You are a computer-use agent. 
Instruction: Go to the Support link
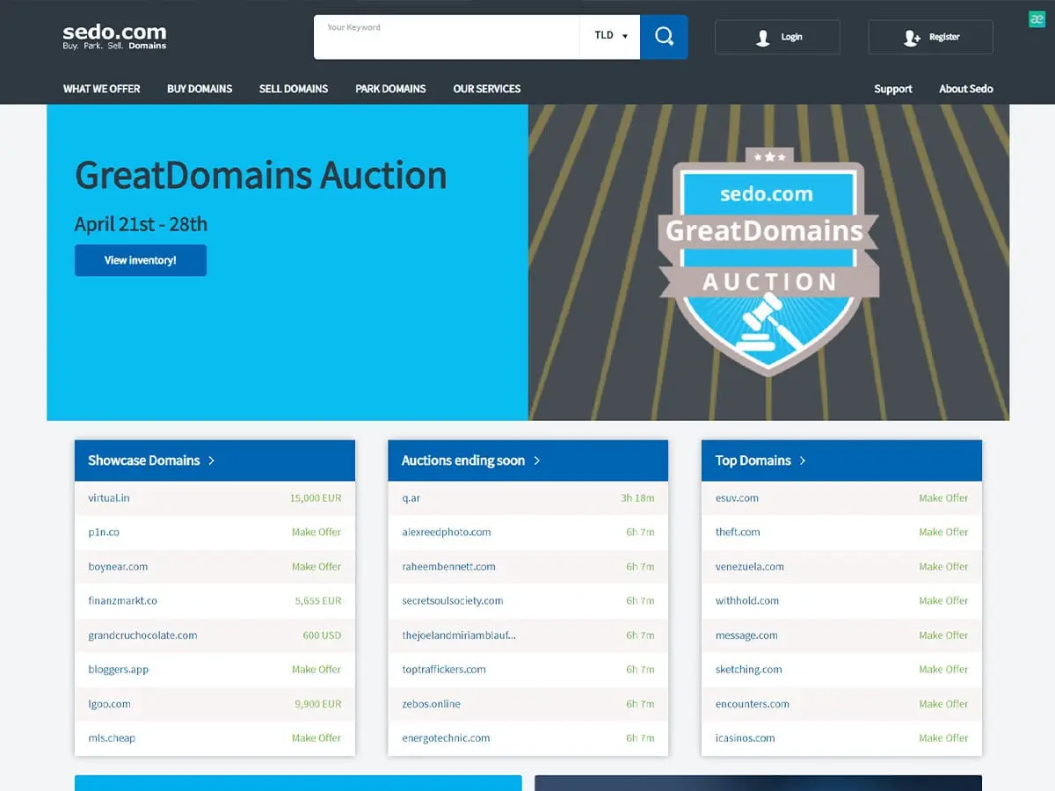pos(892,89)
